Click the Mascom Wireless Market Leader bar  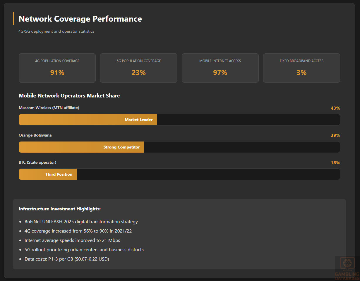pyautogui.click(x=88, y=120)
